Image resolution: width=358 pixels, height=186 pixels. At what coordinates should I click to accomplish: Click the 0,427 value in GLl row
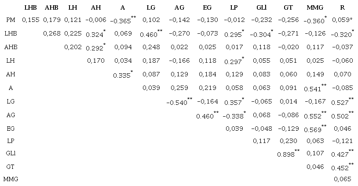(341, 154)
